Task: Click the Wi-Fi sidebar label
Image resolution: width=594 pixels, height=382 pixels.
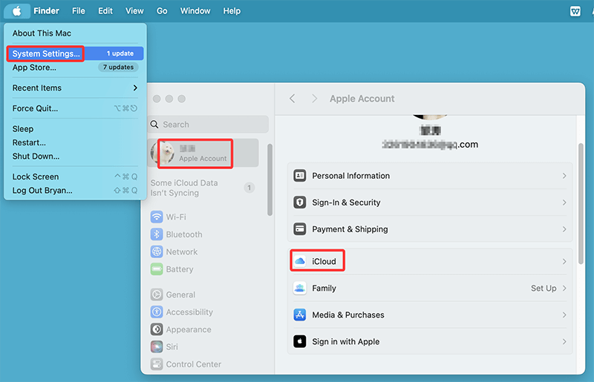Action: tap(176, 217)
